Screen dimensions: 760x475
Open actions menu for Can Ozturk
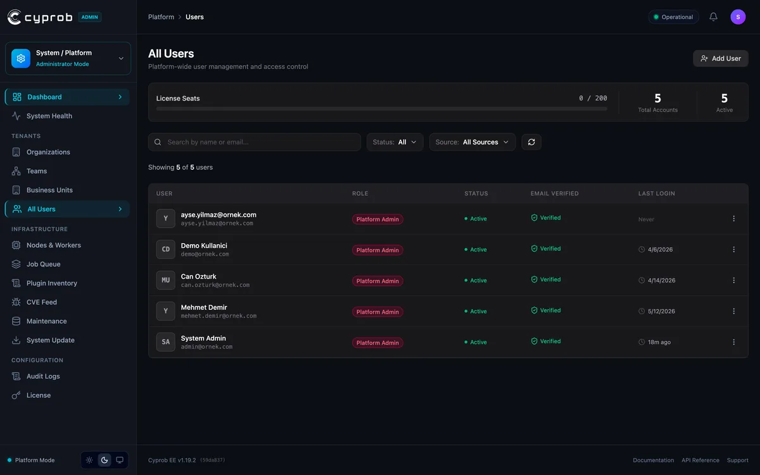tap(734, 281)
